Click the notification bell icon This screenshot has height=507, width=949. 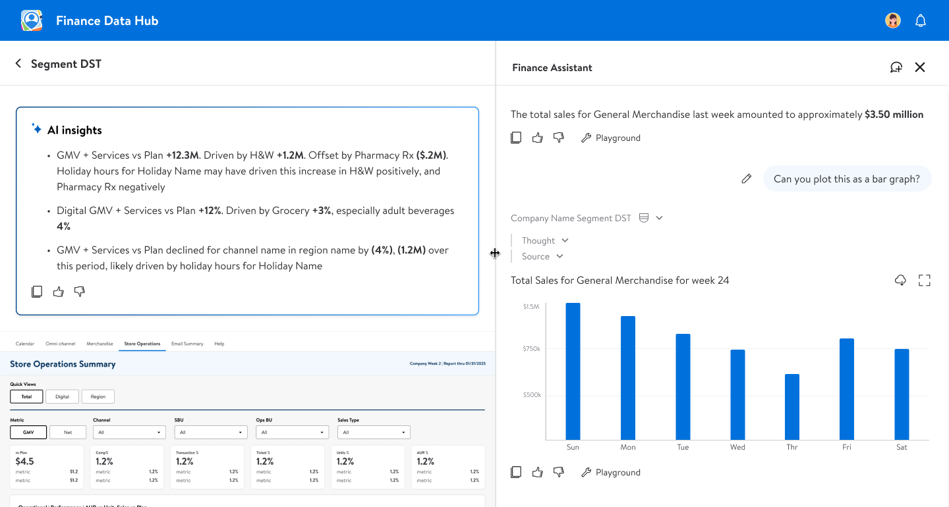click(921, 20)
